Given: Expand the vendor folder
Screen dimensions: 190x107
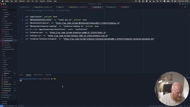Looking at the screenshot, I should [5, 69].
